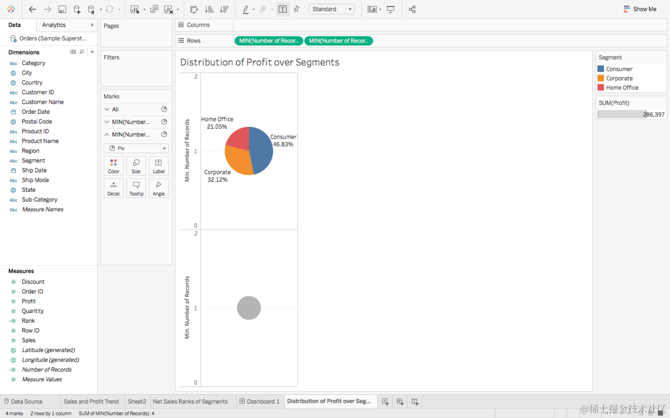Image resolution: width=670 pixels, height=418 pixels.
Task: Add a new data source icon
Action: tap(77, 9)
